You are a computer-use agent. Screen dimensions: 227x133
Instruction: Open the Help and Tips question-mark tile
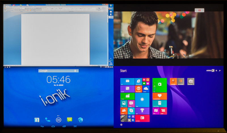pyautogui.click(x=138, y=89)
